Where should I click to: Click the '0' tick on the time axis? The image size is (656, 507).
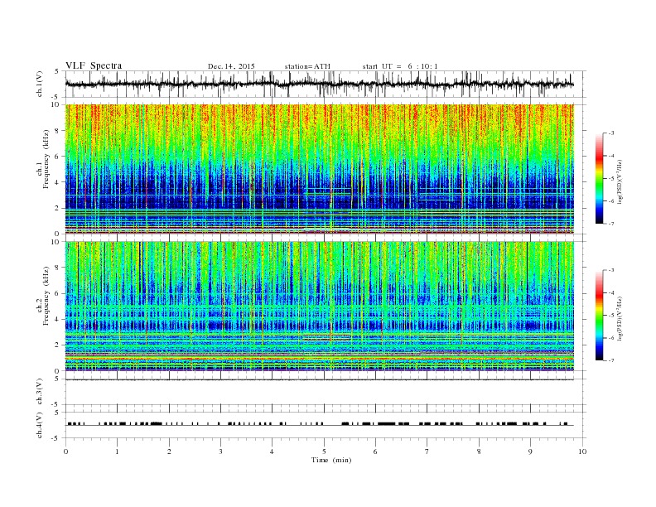click(65, 451)
